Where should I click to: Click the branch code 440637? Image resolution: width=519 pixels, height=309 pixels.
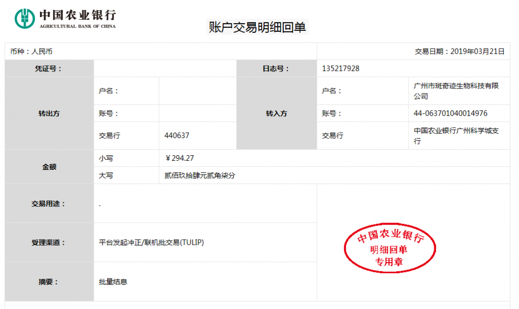click(177, 136)
